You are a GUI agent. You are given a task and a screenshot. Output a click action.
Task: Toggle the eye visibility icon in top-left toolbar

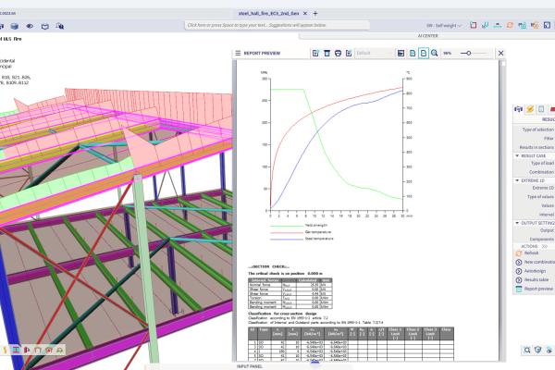[x=30, y=26]
